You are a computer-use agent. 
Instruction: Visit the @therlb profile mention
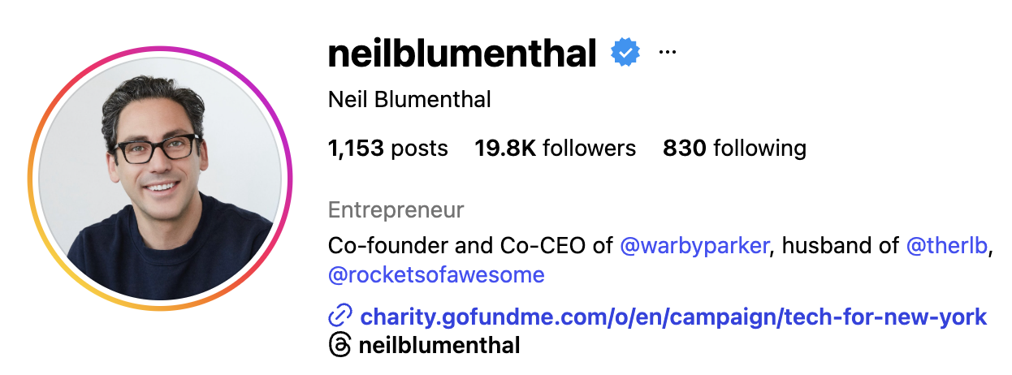coord(946,245)
